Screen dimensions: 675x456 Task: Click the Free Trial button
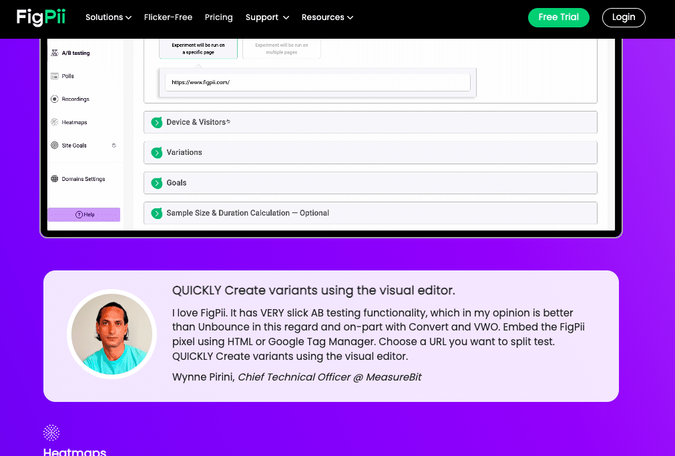tap(558, 17)
